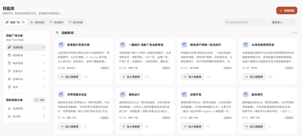Click author 即梦AI
302x136 pixels.
coord(254,68)
